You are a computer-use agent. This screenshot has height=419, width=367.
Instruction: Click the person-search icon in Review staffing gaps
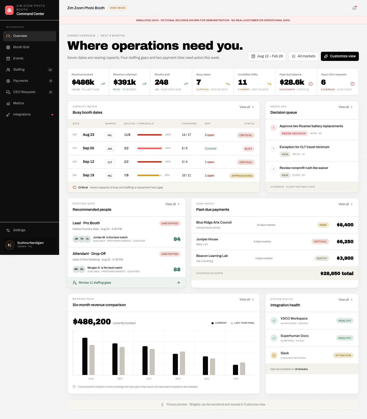(x=75, y=283)
